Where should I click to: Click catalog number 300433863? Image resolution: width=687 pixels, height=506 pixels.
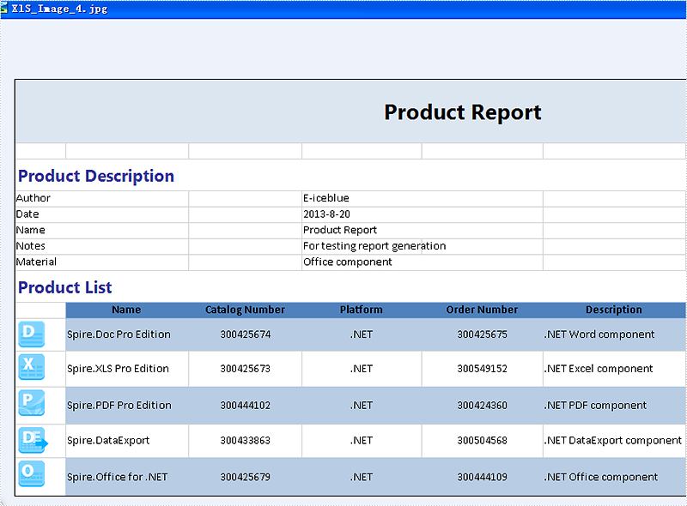point(246,440)
